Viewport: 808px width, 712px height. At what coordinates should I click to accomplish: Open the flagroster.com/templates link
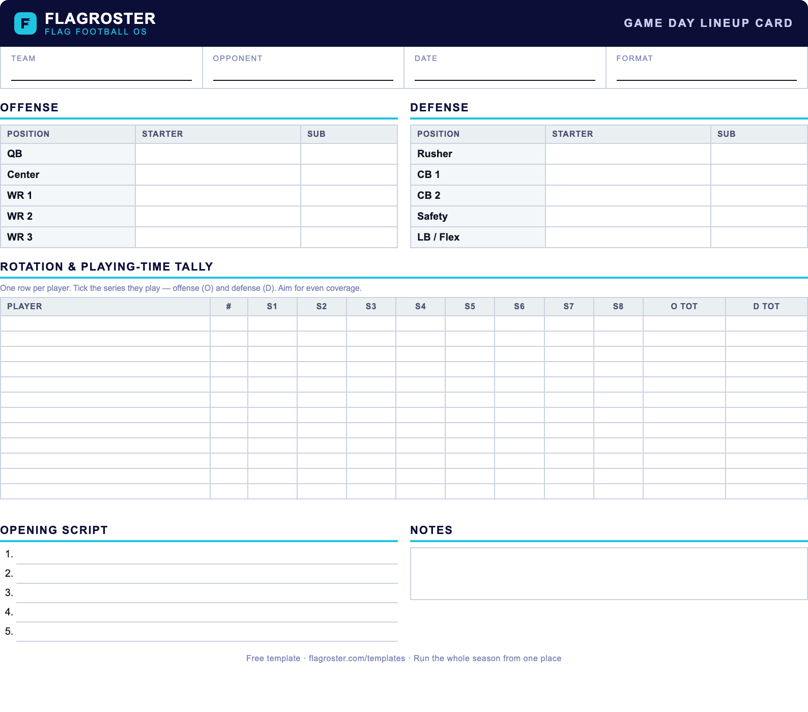point(357,658)
